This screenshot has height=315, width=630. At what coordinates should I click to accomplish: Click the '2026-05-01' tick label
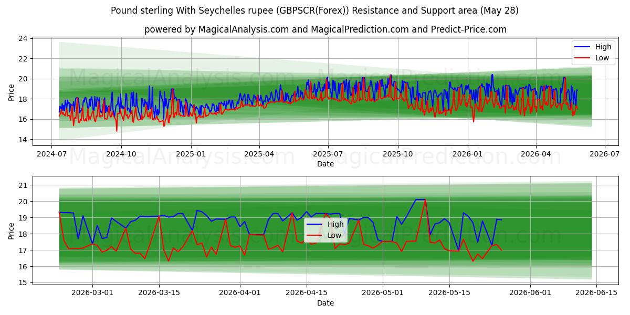pos(382,293)
